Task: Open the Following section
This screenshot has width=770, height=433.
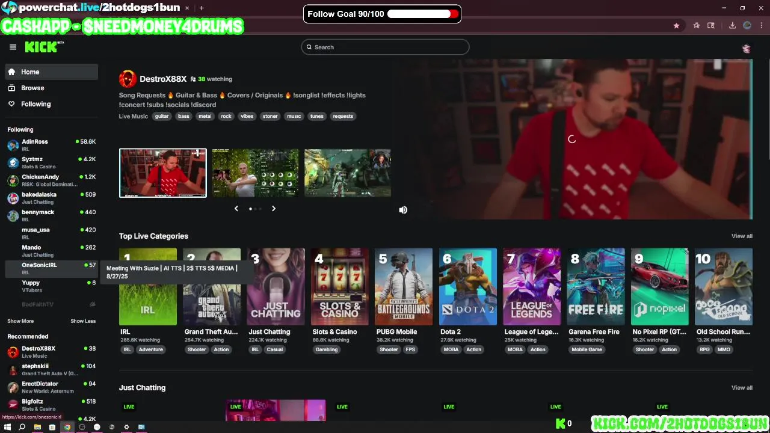Action: click(51, 104)
